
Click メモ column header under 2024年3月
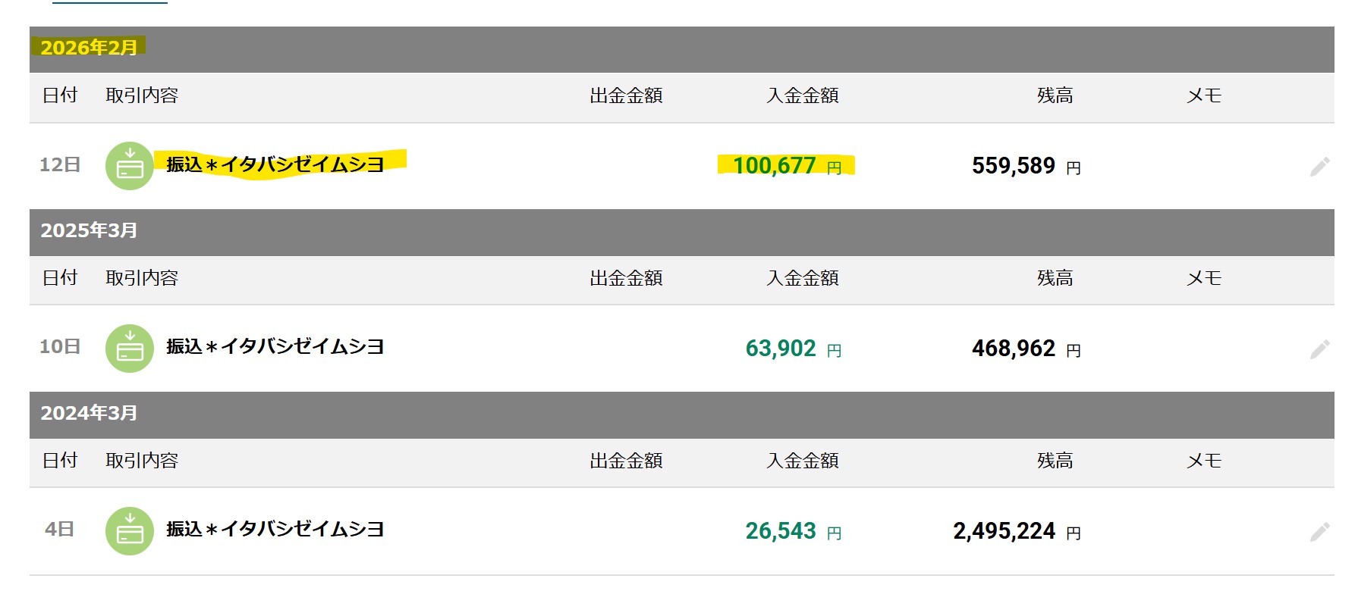[x=1204, y=461]
